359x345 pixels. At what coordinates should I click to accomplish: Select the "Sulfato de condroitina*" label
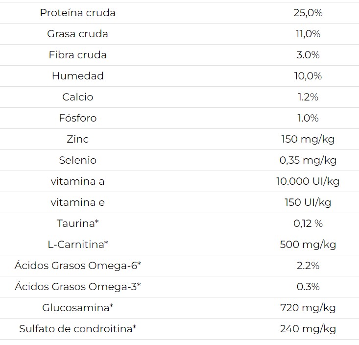coord(77,329)
